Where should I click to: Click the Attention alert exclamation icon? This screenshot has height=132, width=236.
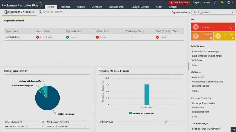[218, 36]
